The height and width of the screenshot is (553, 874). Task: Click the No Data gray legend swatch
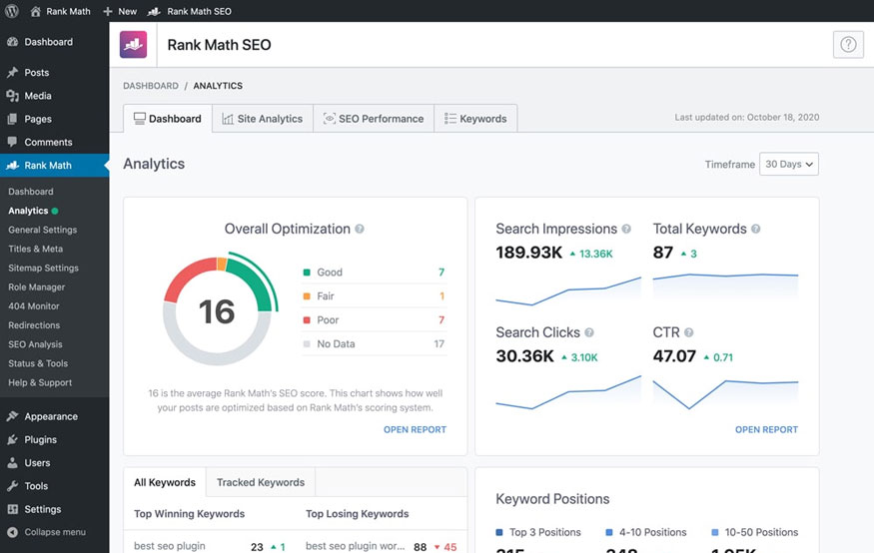click(x=307, y=344)
